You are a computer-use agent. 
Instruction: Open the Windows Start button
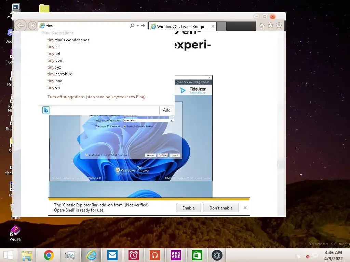8,255
